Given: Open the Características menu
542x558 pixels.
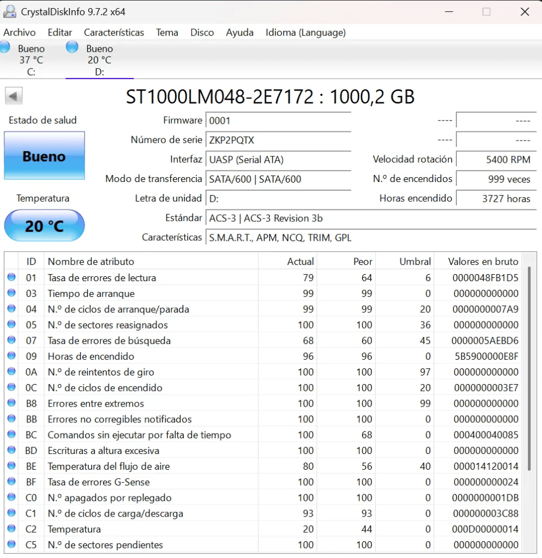Looking at the screenshot, I should [x=114, y=32].
